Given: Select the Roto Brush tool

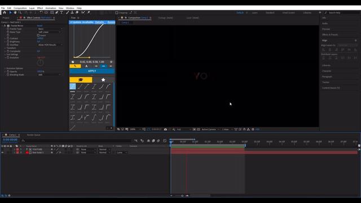Looking at the screenshot, I should click(x=83, y=12).
